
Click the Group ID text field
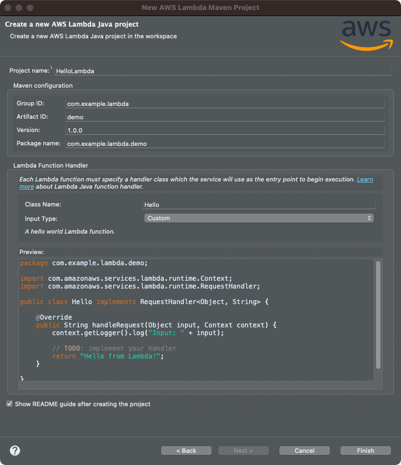pyautogui.click(x=225, y=104)
